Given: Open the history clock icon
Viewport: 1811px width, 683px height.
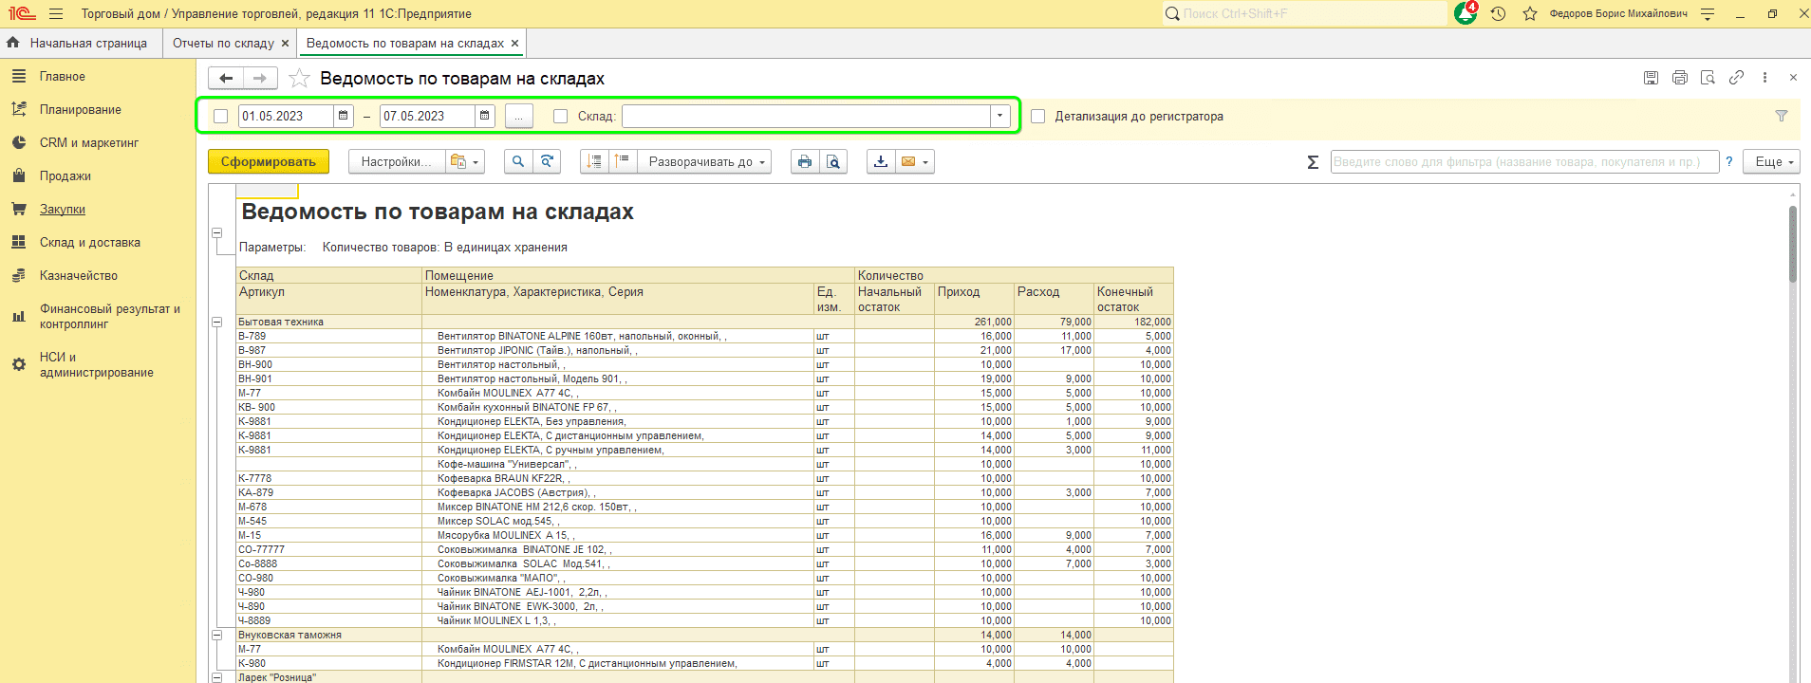Looking at the screenshot, I should point(1498,13).
